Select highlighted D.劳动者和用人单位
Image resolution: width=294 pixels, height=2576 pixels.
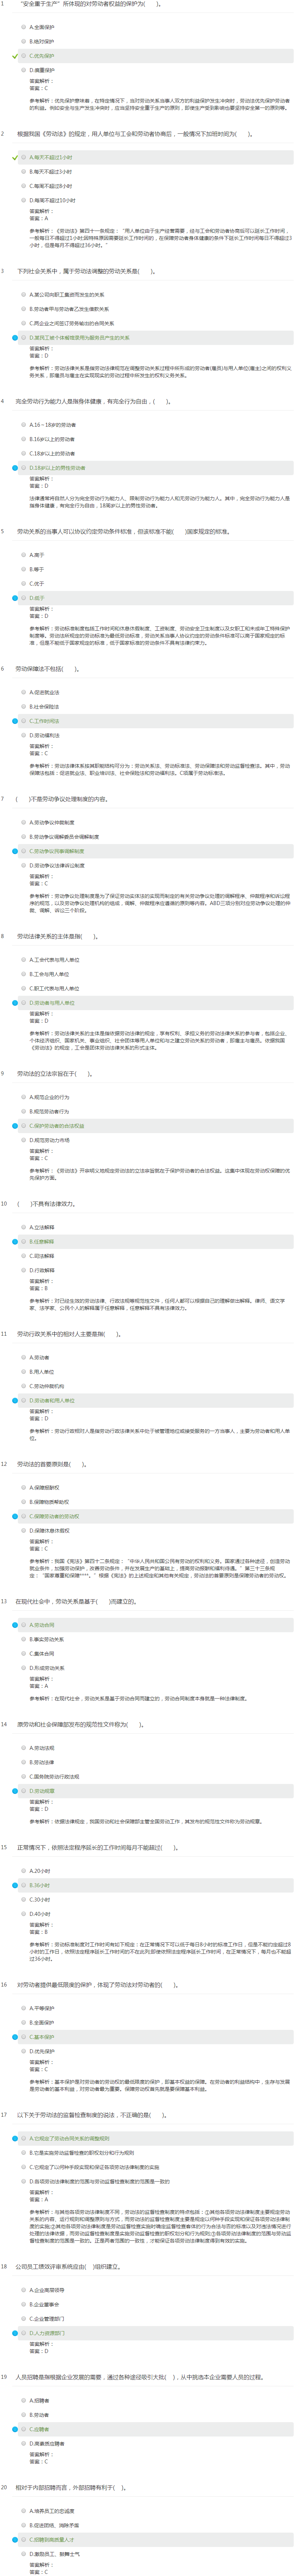[52, 1401]
